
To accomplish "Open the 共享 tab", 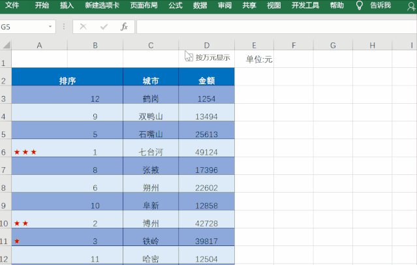I will point(249,5).
